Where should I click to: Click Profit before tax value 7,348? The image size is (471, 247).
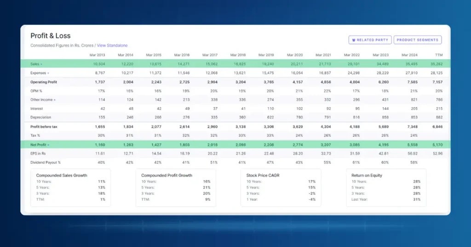click(x=413, y=127)
